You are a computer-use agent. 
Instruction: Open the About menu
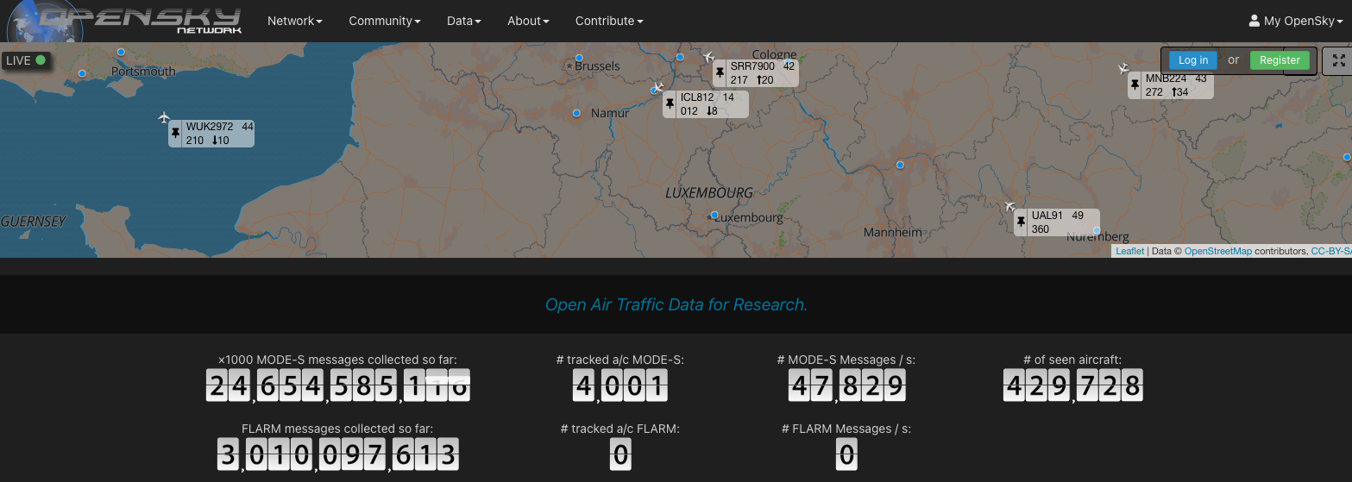pyautogui.click(x=528, y=21)
